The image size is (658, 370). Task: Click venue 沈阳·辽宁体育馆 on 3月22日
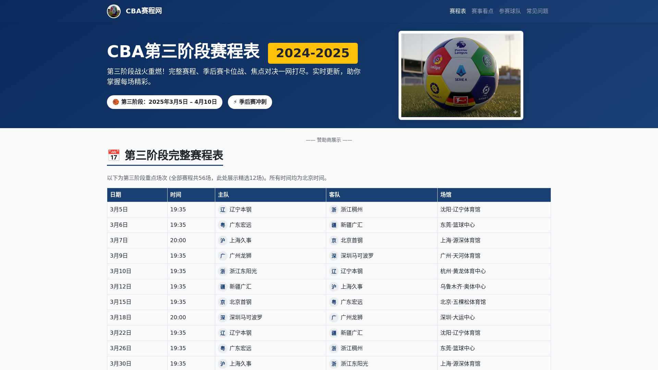pos(460,333)
